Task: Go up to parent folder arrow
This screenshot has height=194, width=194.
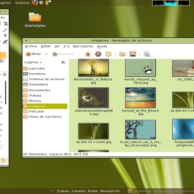Action: (x=88, y=54)
